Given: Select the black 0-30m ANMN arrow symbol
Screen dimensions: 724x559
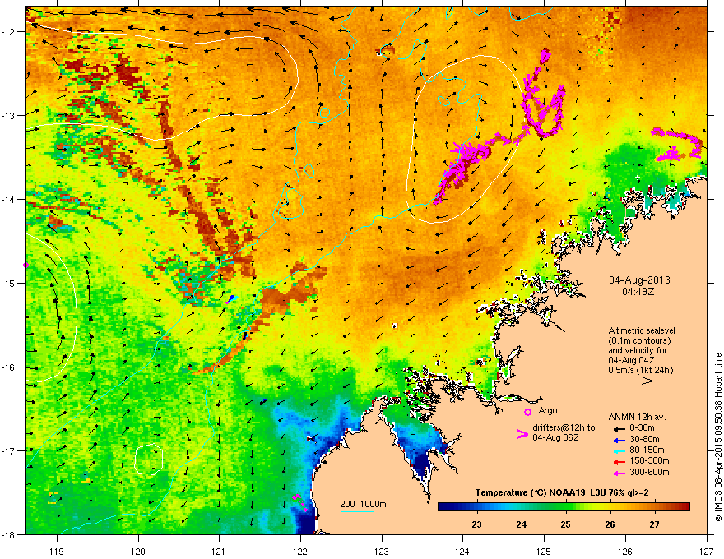Looking at the screenshot, I should click(x=619, y=428).
